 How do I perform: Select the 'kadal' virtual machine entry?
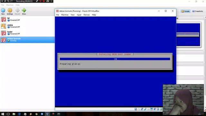pyautogui.click(x=27, y=33)
